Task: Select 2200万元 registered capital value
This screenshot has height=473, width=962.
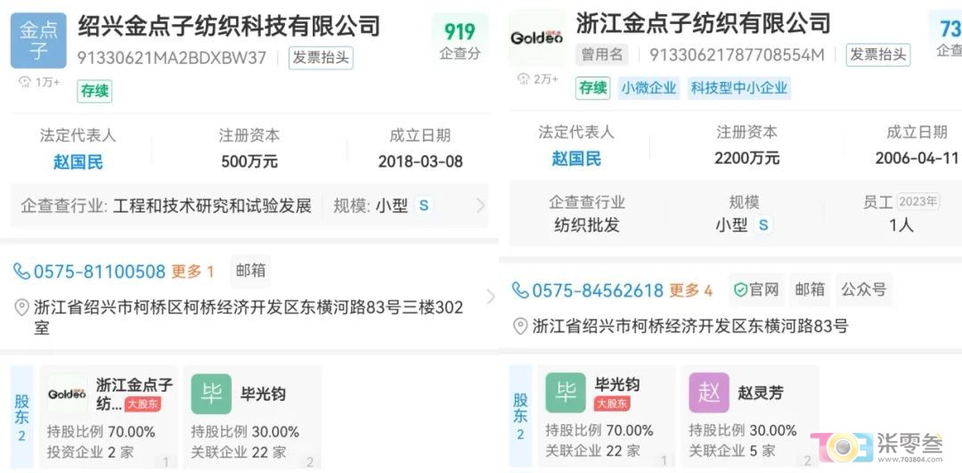Action: coord(747,159)
